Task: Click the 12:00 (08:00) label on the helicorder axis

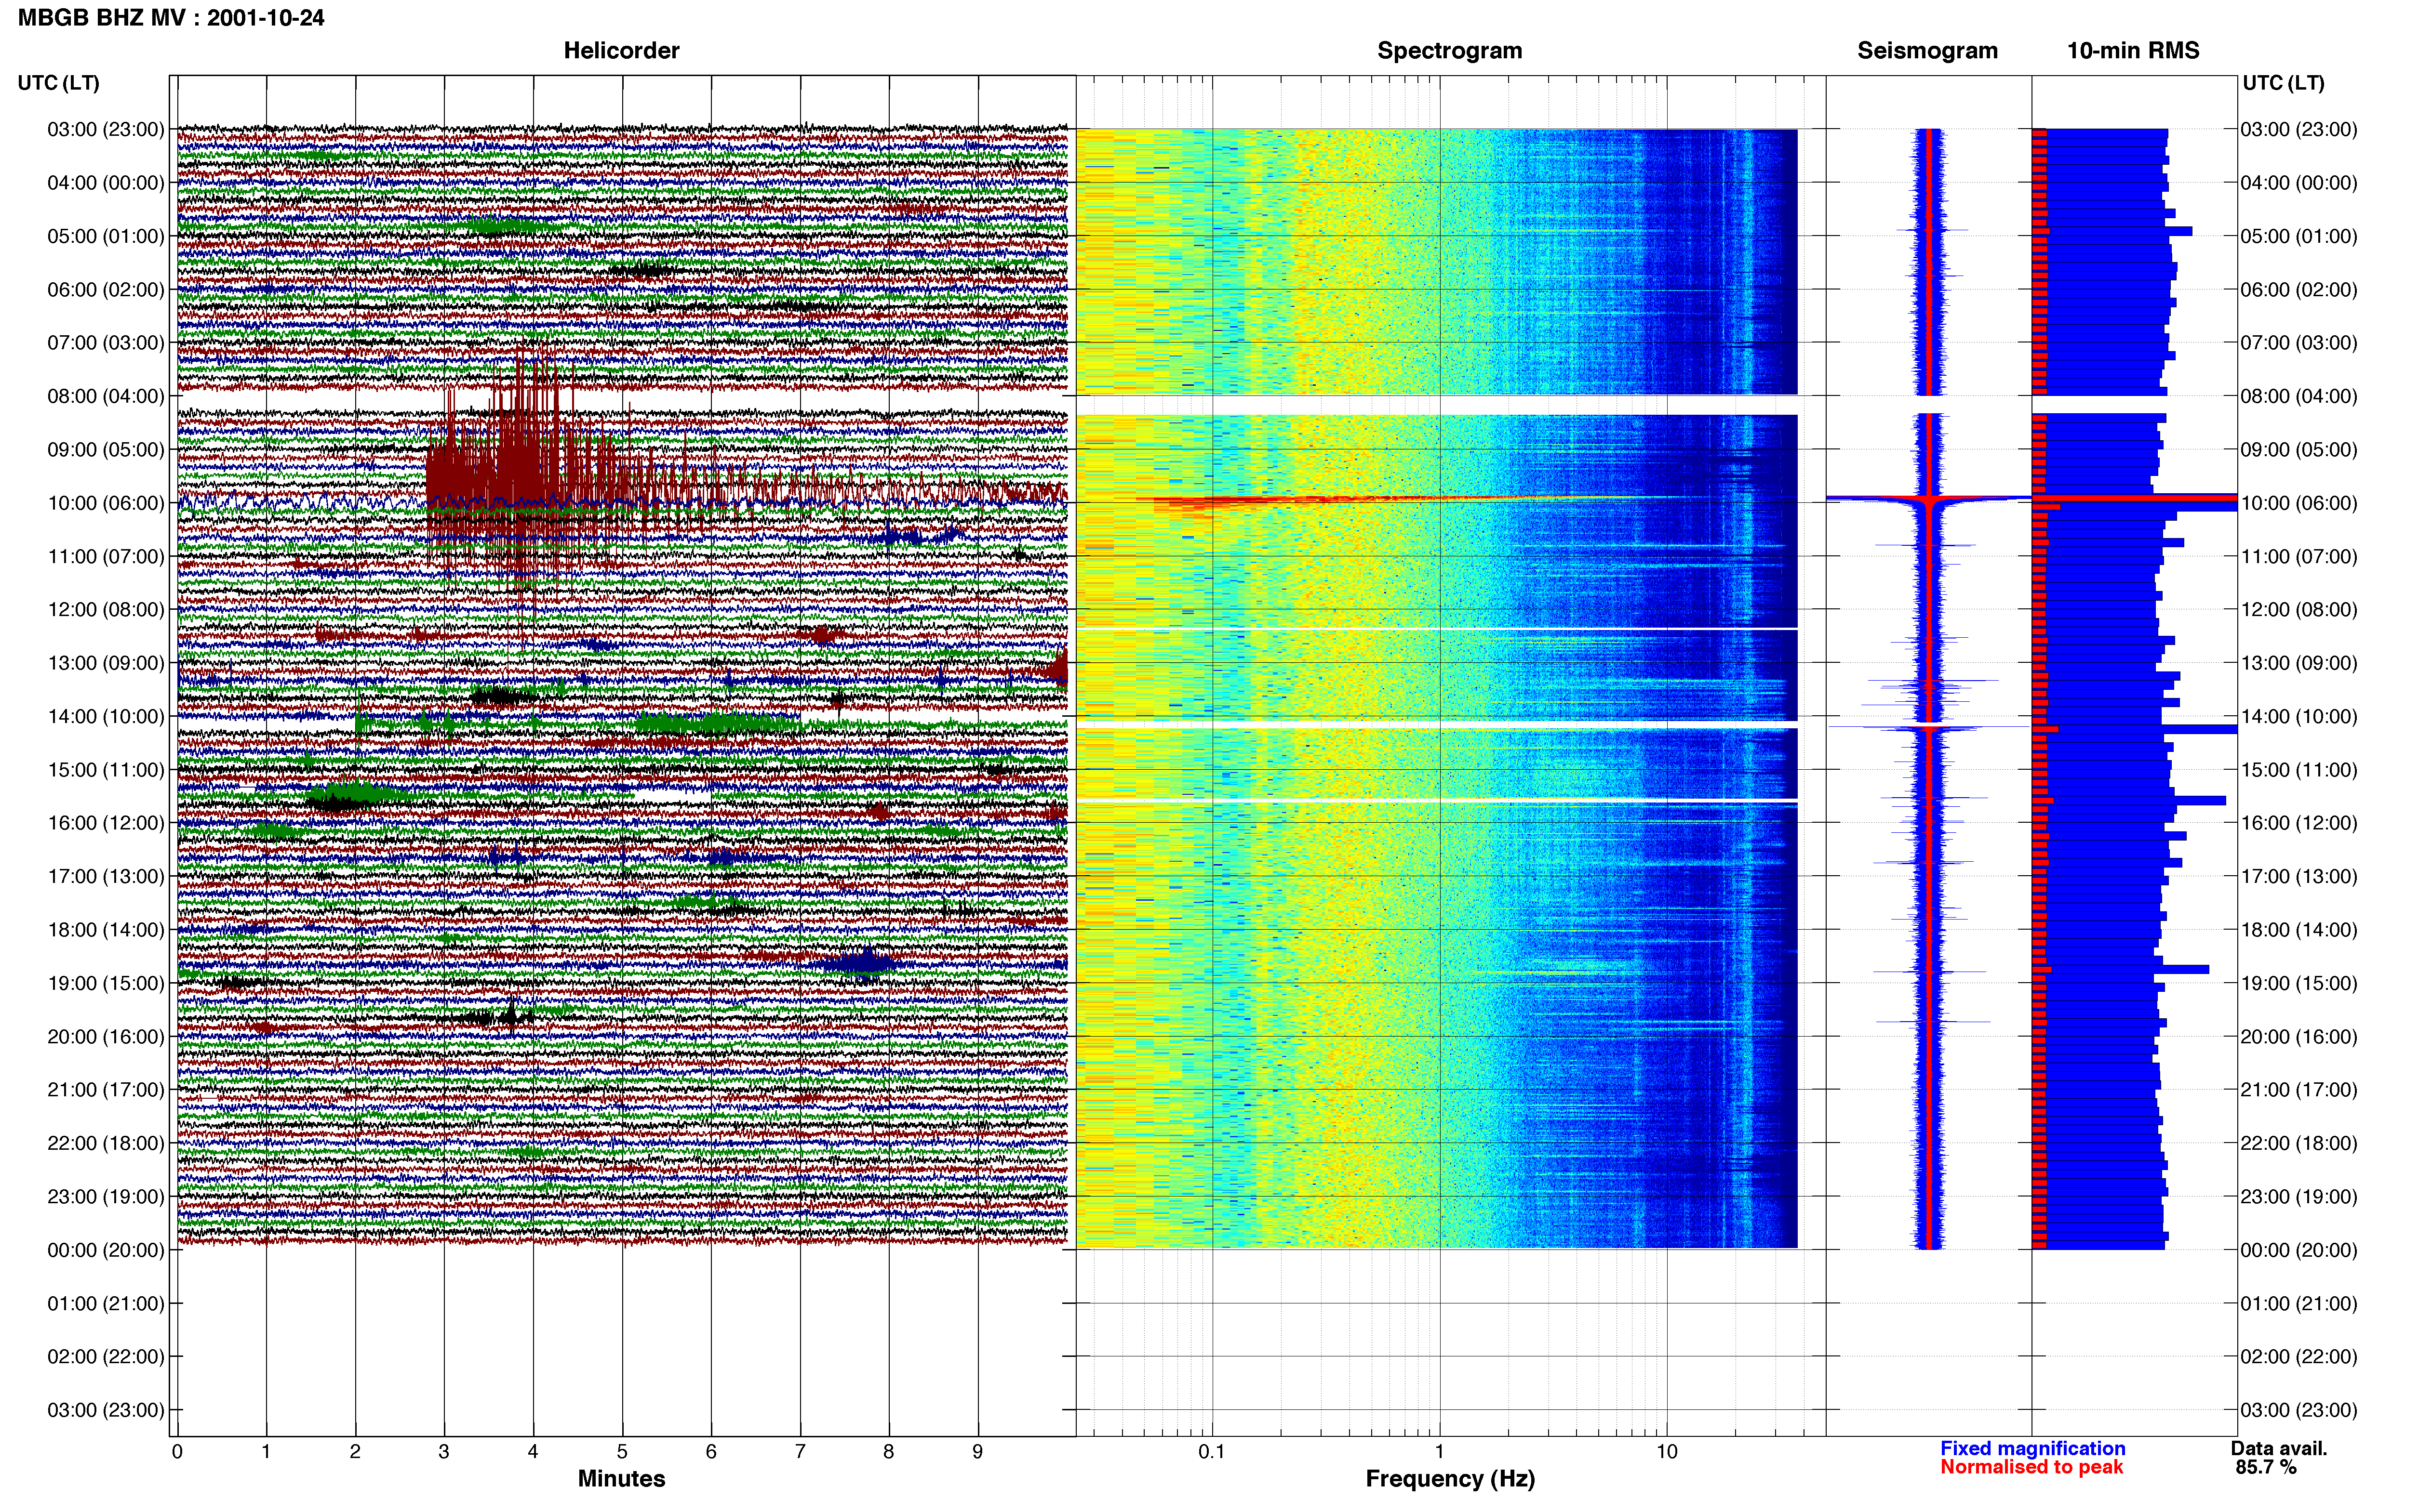Action: pyautogui.click(x=105, y=610)
